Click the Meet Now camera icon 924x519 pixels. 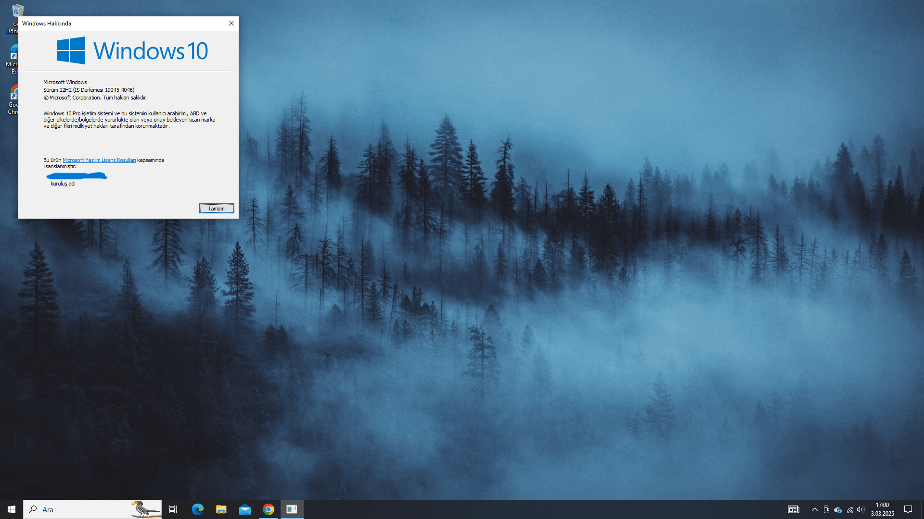click(826, 509)
